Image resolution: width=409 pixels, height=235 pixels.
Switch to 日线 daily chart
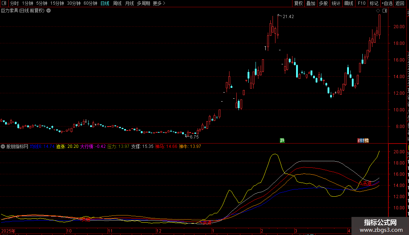click(105, 3)
